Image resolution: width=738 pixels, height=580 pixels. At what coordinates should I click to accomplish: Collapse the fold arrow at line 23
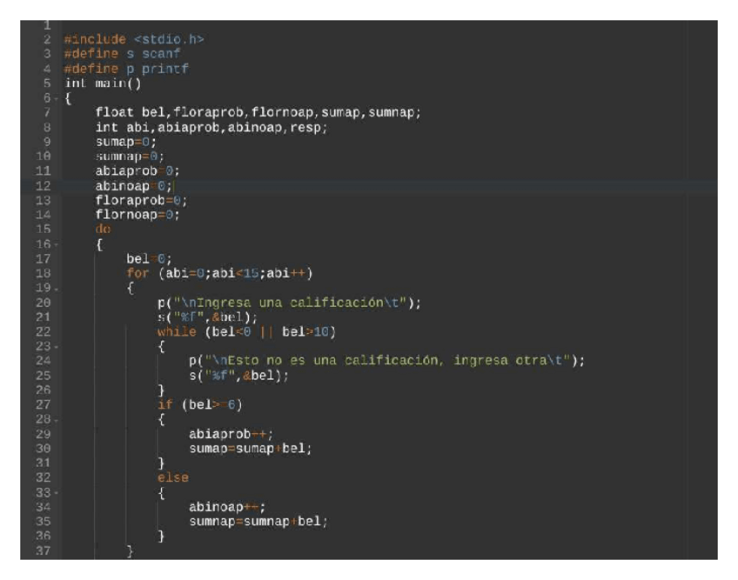(x=56, y=347)
